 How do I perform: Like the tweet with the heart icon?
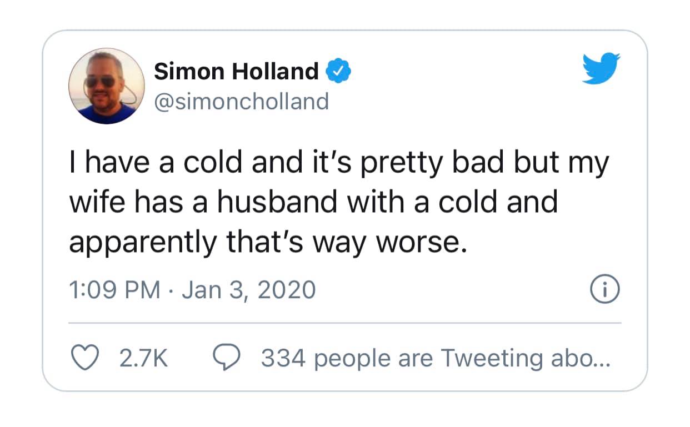[84, 358]
